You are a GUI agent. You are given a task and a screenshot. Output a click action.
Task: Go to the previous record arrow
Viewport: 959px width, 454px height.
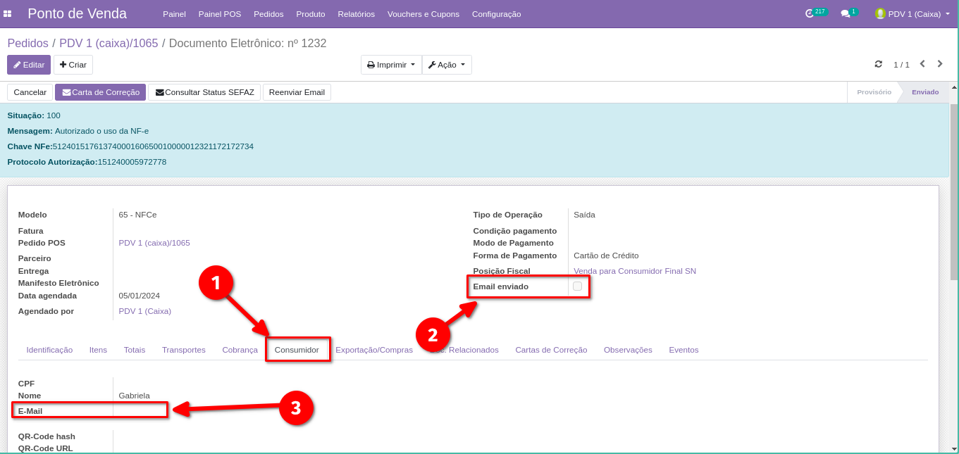click(x=922, y=64)
